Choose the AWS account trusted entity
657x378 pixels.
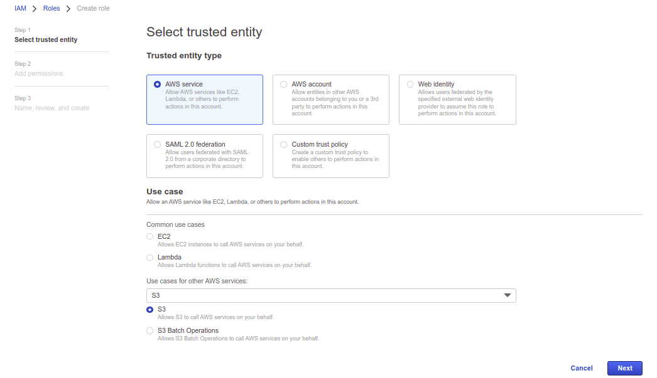coord(284,84)
